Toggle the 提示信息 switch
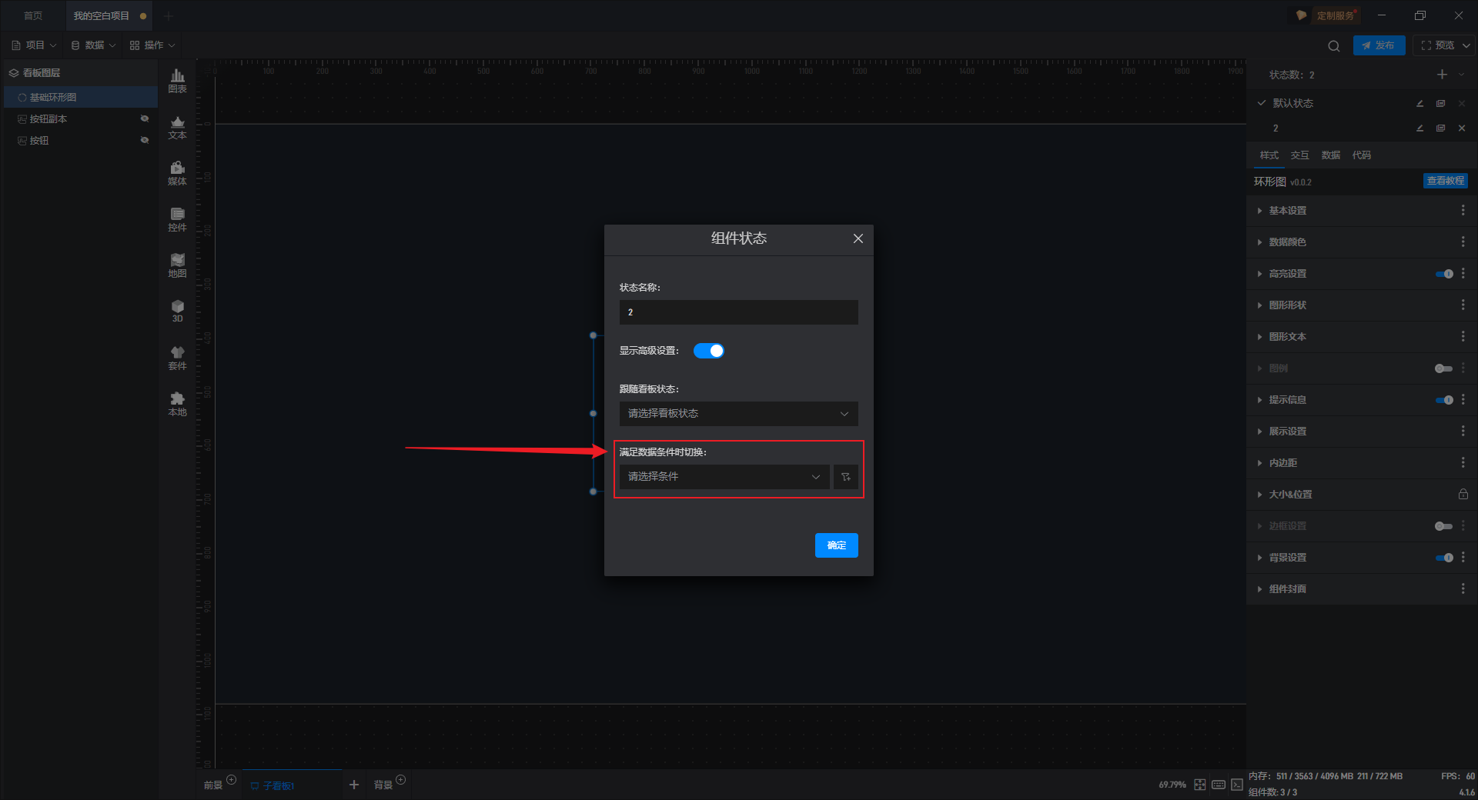 1444,400
